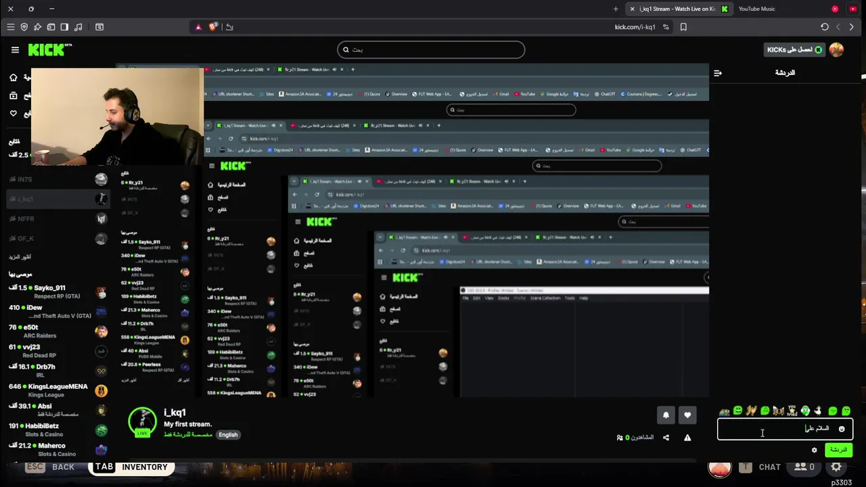Image resolution: width=866 pixels, height=487 pixels.
Task: Click the Home icon in Kick sidebar
Action: click(13, 77)
